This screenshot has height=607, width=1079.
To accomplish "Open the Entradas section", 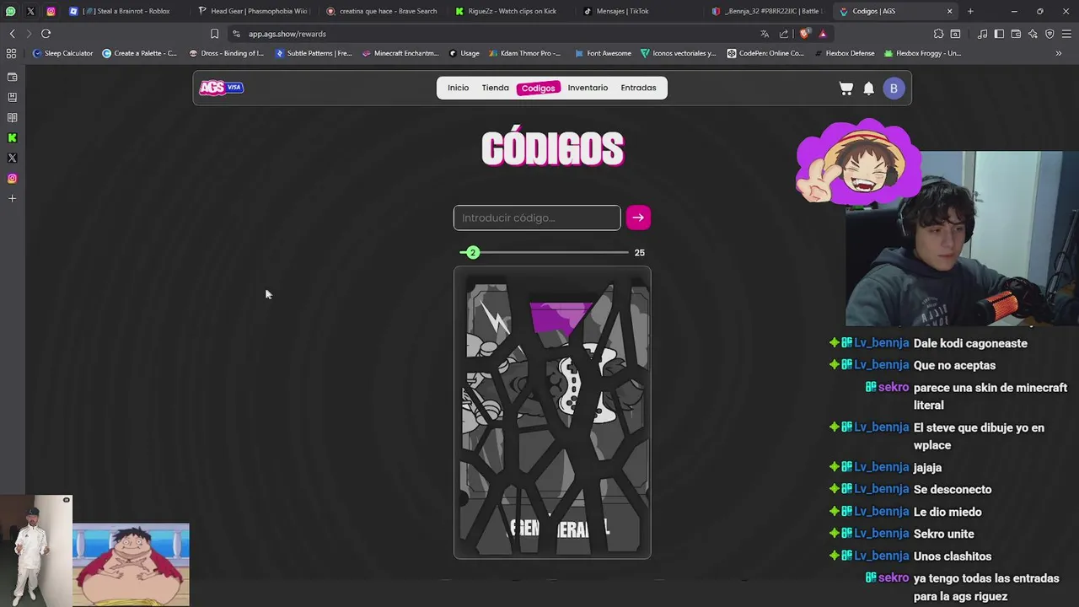I will coord(638,88).
